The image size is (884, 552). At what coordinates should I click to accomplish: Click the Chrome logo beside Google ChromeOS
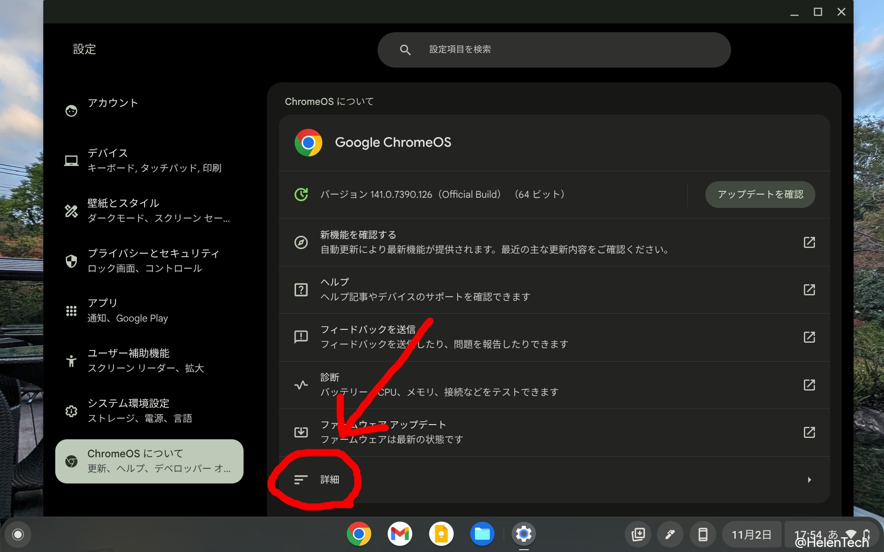point(308,143)
